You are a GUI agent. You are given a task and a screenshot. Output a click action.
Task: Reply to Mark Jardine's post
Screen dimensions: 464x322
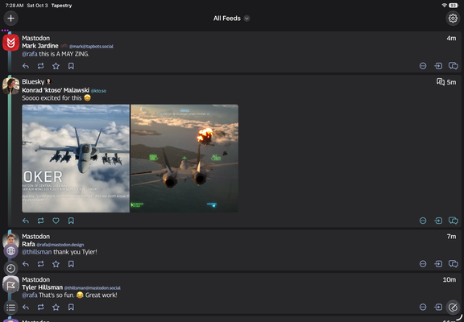tap(26, 66)
